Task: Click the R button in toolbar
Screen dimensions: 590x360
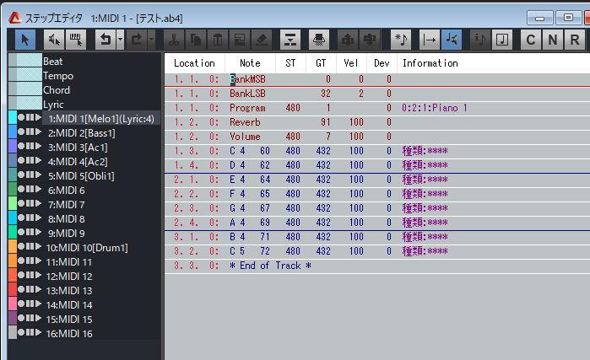Action: pos(575,39)
